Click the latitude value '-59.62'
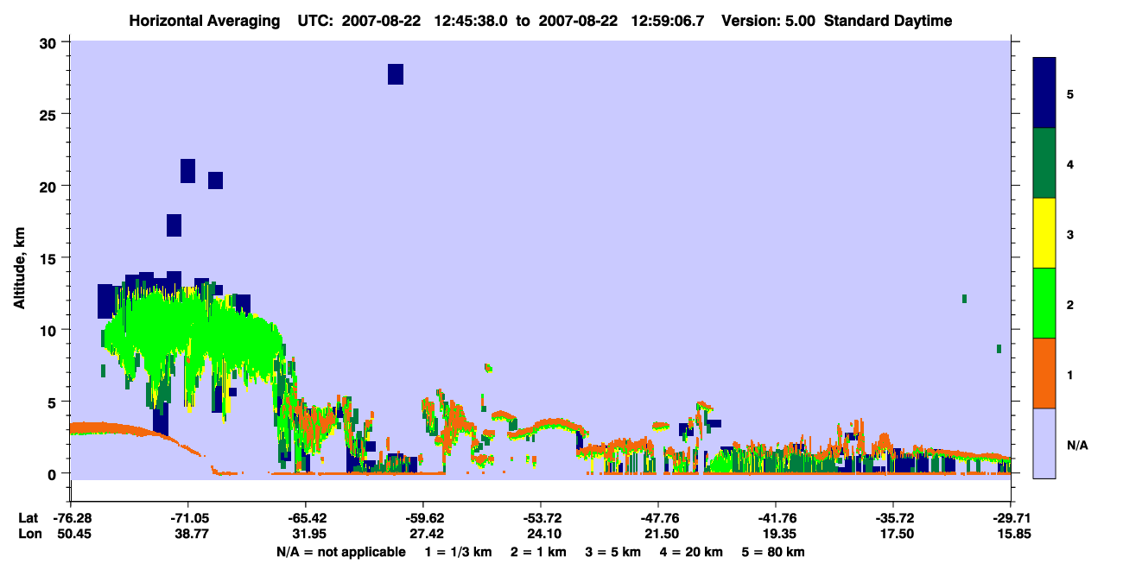Viewport: 1123px width, 576px height. pyautogui.click(x=422, y=518)
